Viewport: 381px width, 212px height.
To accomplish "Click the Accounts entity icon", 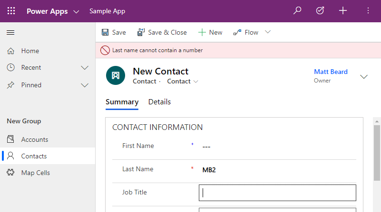I will click(10, 139).
